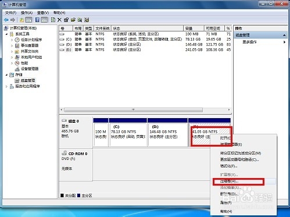Screen dimensions: 290x217
Task: Select the 任务计划程序 clock icon item
Action: [17, 40]
